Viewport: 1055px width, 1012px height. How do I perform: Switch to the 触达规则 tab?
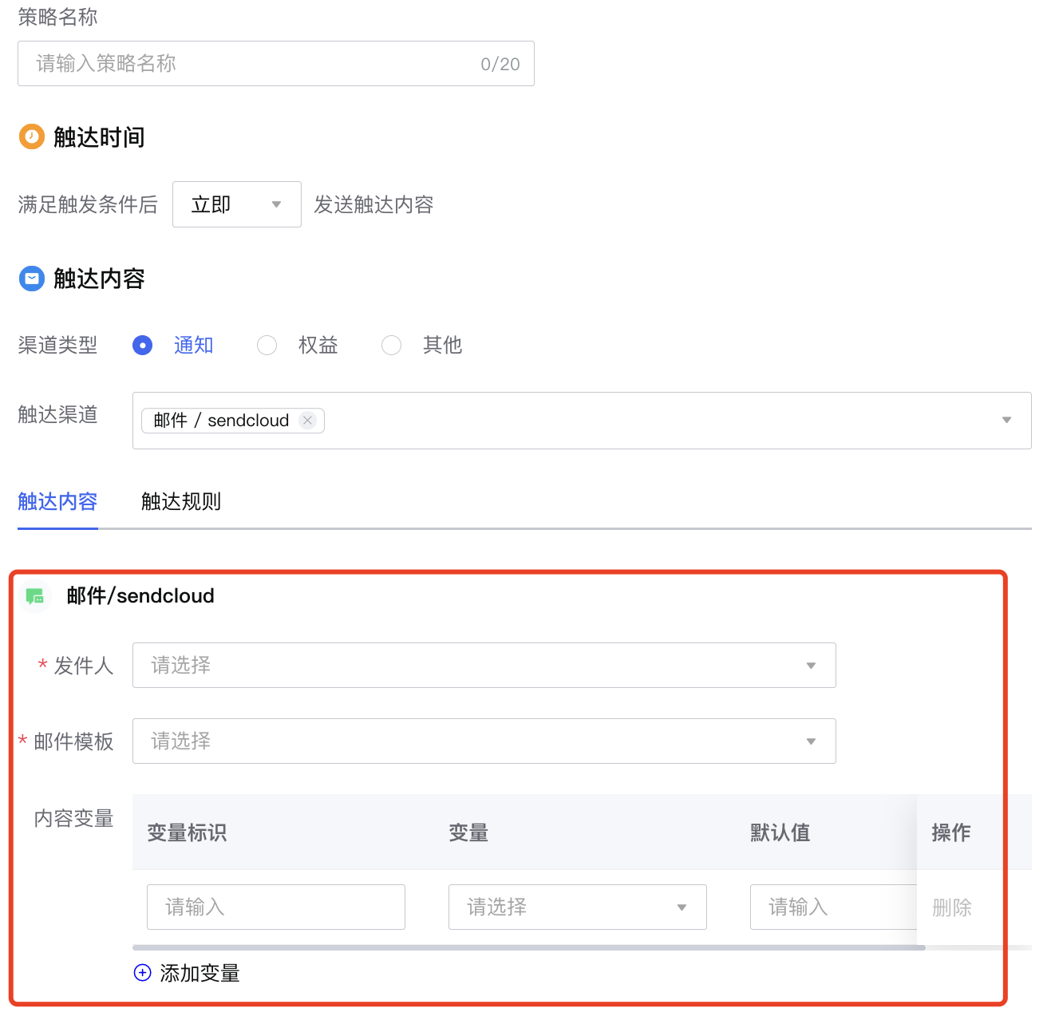(x=181, y=501)
